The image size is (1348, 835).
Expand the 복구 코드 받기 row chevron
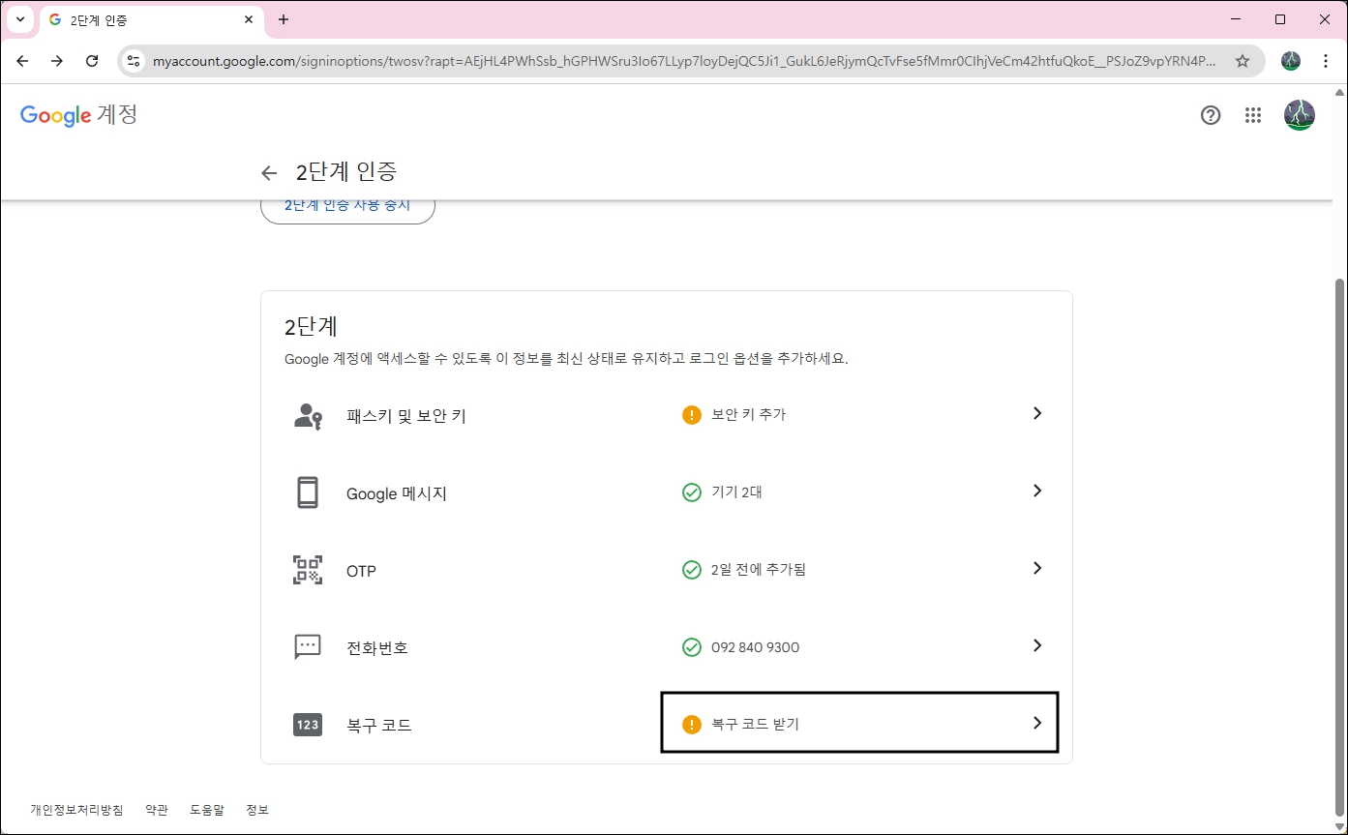pyautogui.click(x=1036, y=722)
